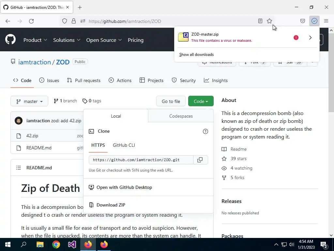The height and width of the screenshot is (251, 334).
Task: Open the README table of contents icon
Action: (19, 168)
